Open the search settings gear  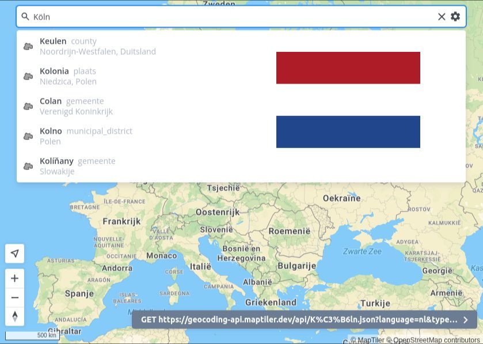pyautogui.click(x=455, y=17)
